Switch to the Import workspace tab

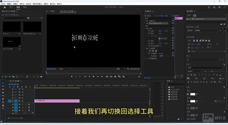click(11, 7)
